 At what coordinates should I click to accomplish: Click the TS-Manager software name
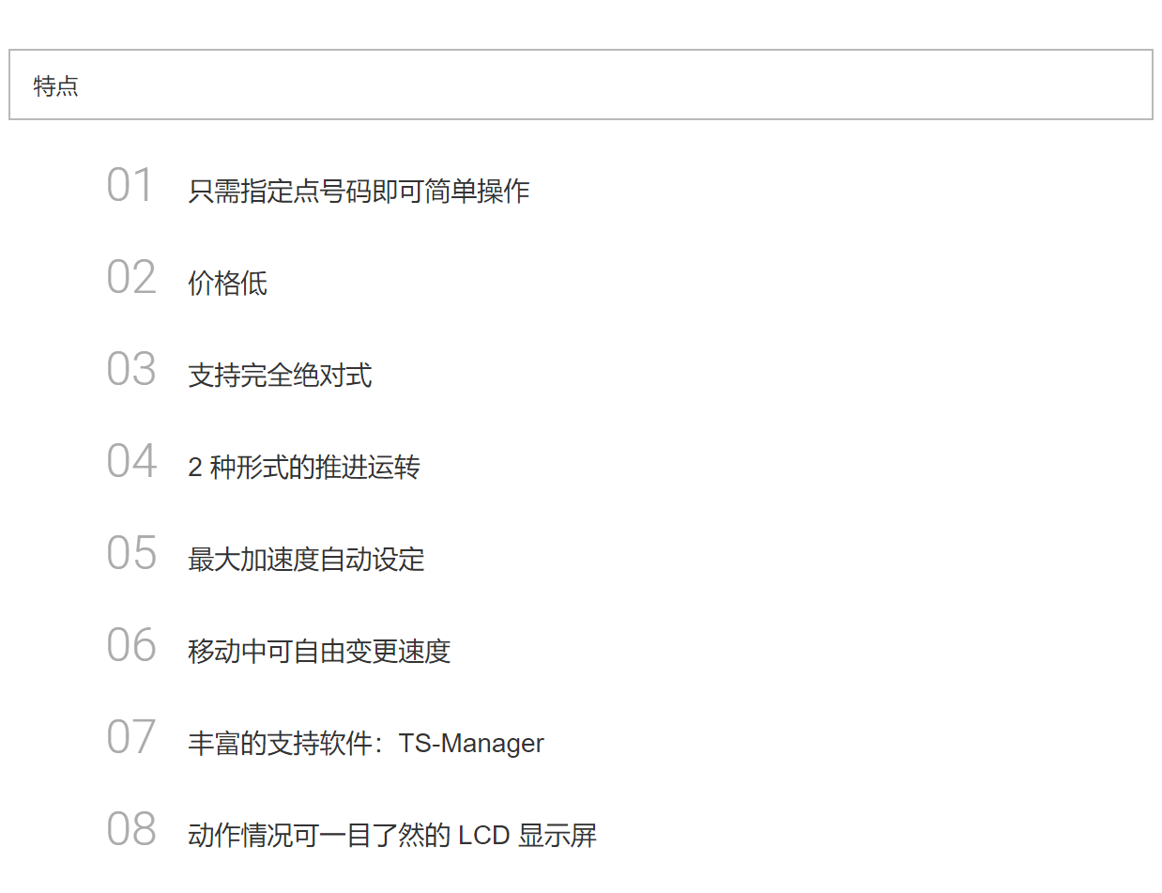click(471, 744)
